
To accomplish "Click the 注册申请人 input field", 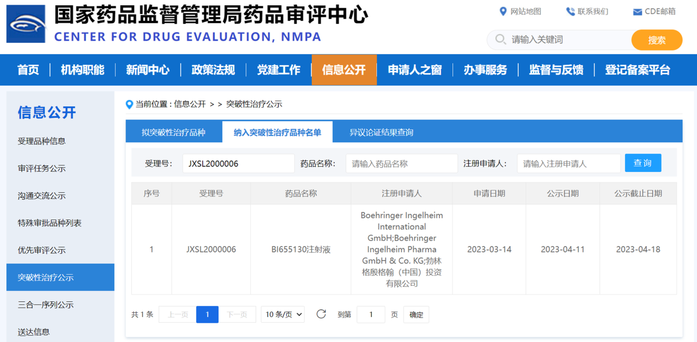I will point(568,164).
